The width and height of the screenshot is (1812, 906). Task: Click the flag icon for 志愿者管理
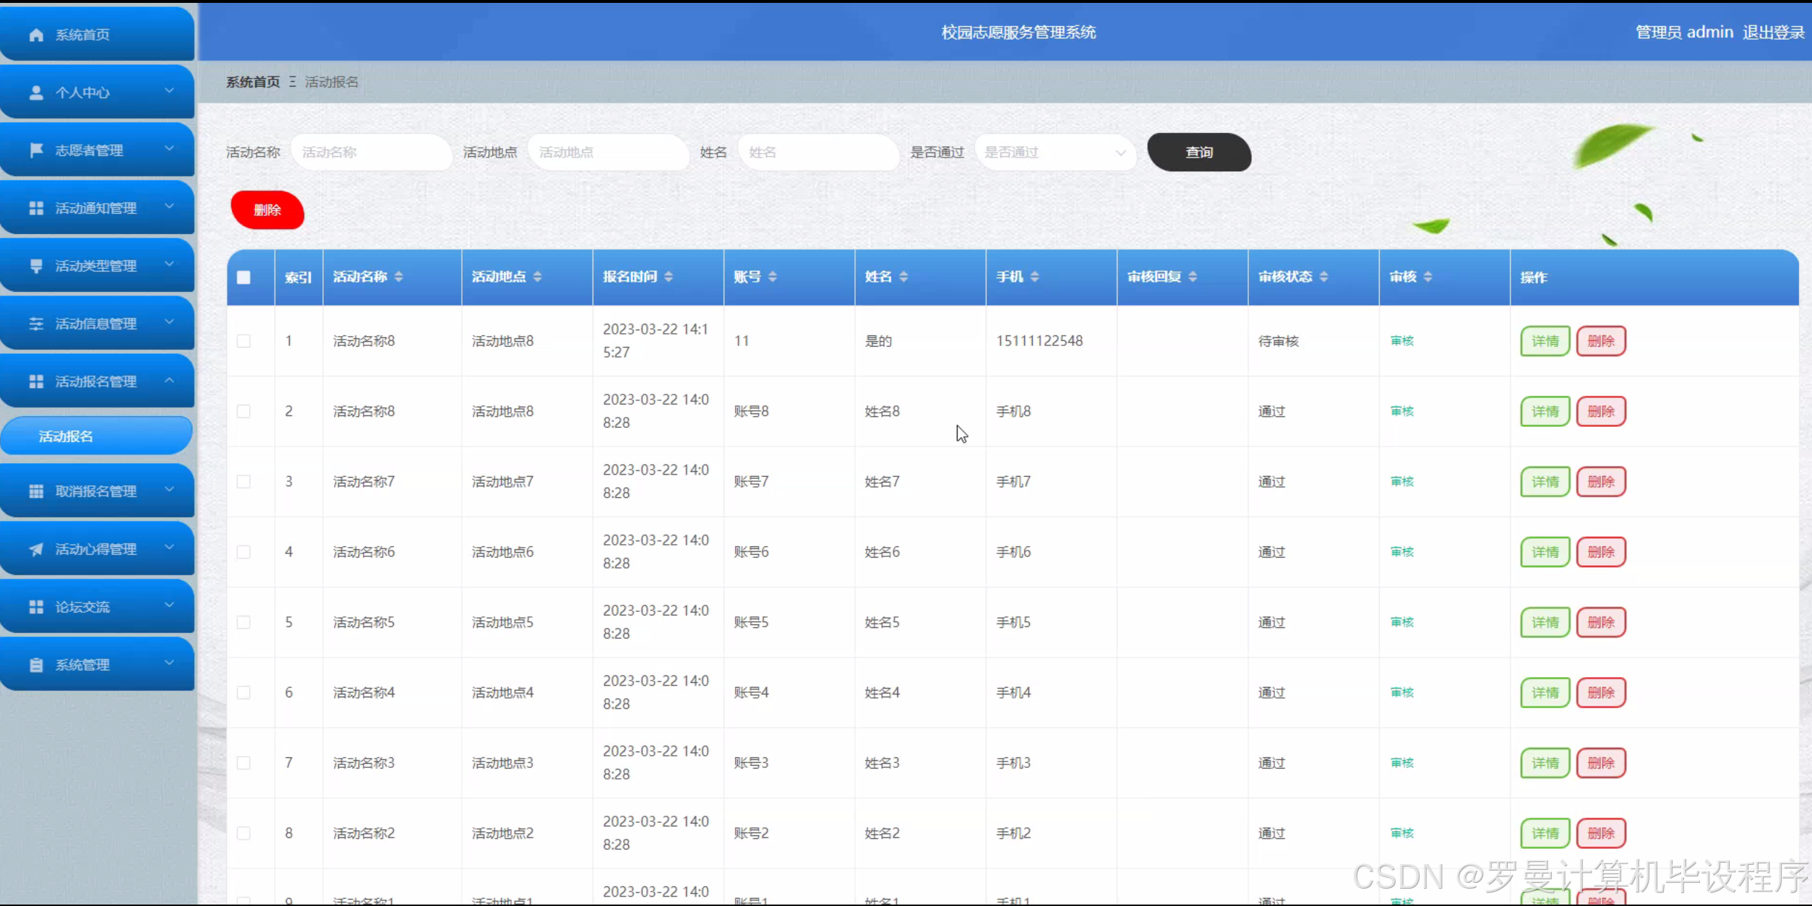(36, 150)
